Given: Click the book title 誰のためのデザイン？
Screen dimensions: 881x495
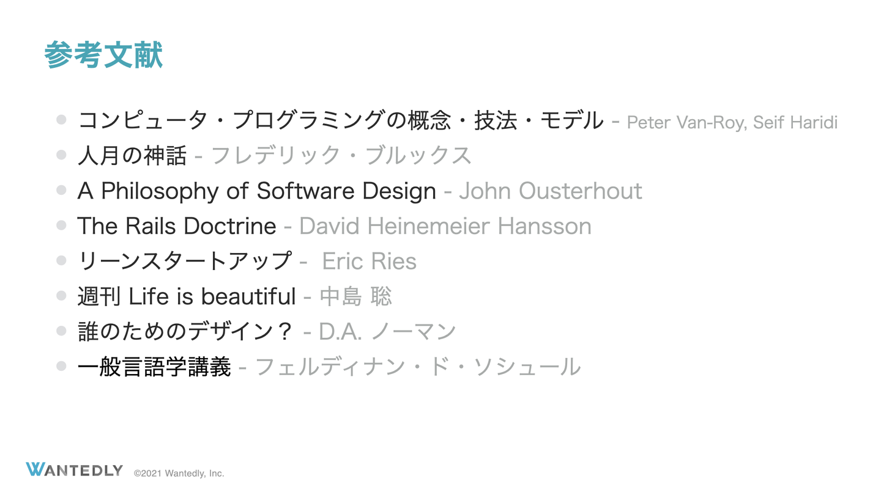Looking at the screenshot, I should tap(185, 331).
